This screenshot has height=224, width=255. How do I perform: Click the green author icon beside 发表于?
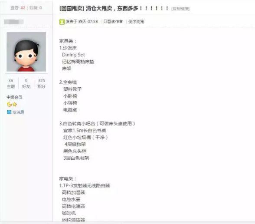[62, 22]
